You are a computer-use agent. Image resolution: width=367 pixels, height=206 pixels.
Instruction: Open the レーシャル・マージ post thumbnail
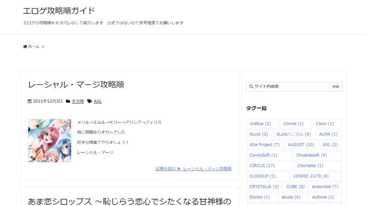[x=49, y=140]
